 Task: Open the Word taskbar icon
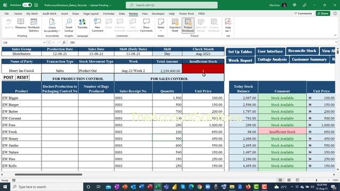[142, 187]
